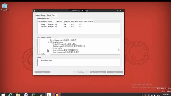The image size is (171, 96).
Task: Open the Recycle Bin on desktop
Action: 5,7
